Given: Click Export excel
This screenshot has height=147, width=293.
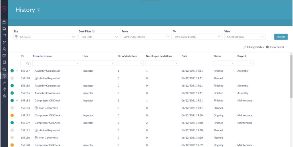Looking at the screenshot, I should [275, 47].
